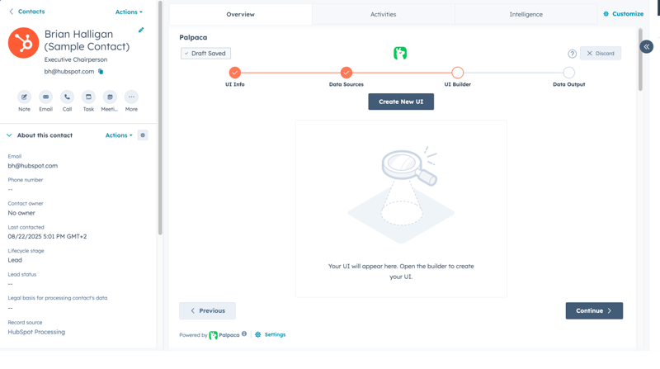Click the Task icon button
The width and height of the screenshot is (660, 369).
[x=88, y=97]
